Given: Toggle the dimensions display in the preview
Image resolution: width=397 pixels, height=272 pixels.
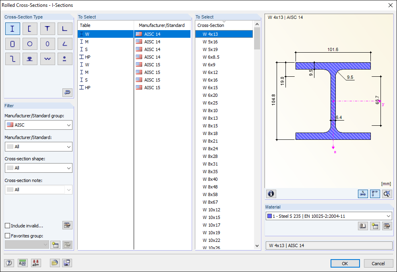Looking at the screenshot, I should (363, 194).
